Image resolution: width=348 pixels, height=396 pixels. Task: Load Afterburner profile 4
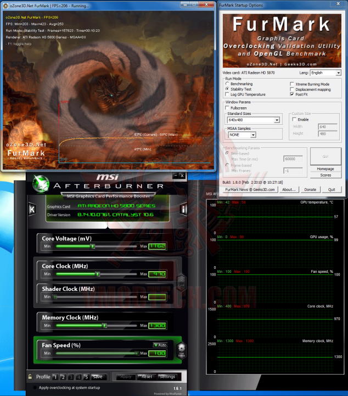pyautogui.click(x=78, y=377)
